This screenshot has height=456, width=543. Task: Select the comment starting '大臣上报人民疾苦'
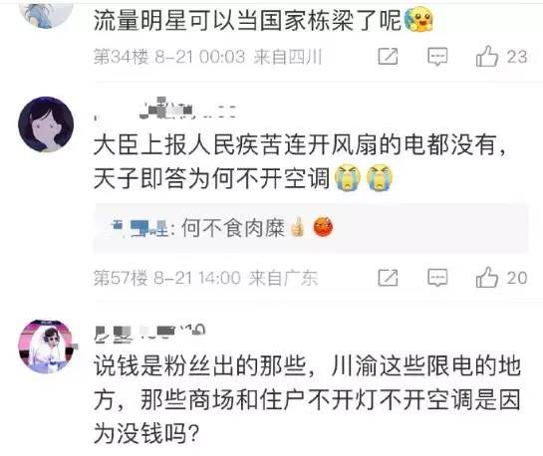pyautogui.click(x=301, y=161)
